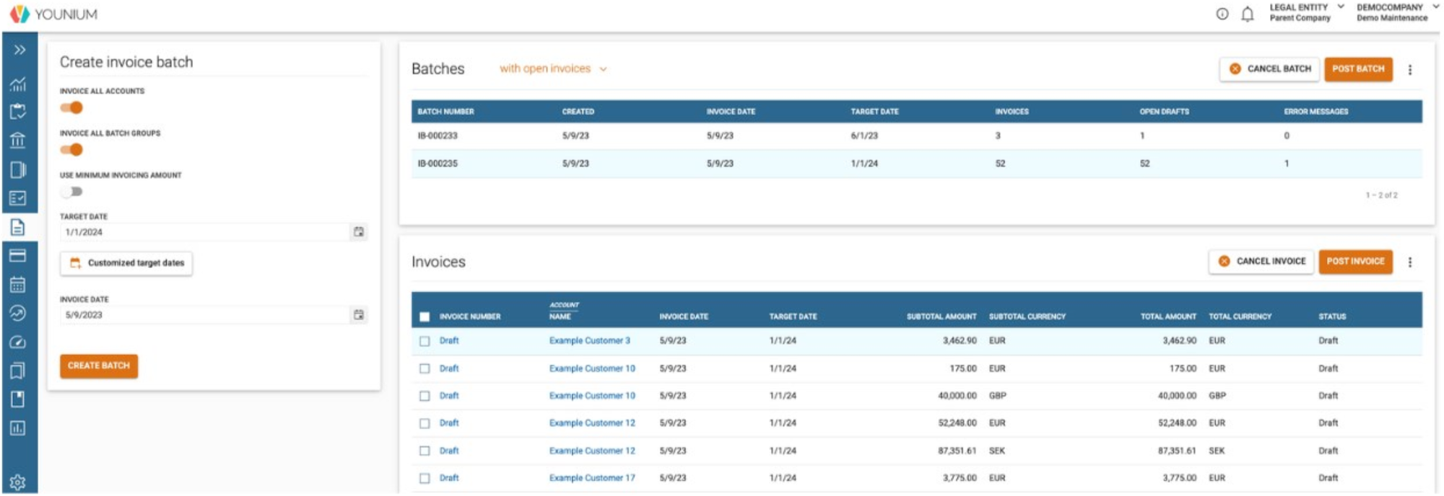Image resolution: width=1444 pixels, height=496 pixels.
Task: Open the Democompany user dropdown
Action: click(1398, 12)
